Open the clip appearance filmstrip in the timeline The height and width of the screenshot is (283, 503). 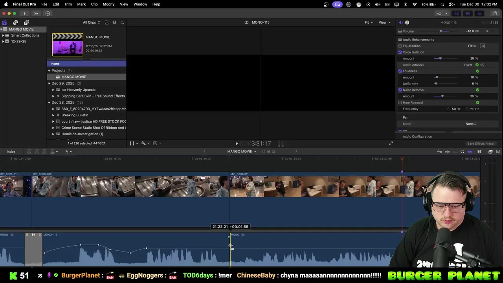click(x=479, y=152)
